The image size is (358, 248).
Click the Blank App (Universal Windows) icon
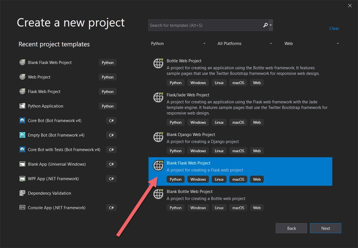[x=22, y=164]
